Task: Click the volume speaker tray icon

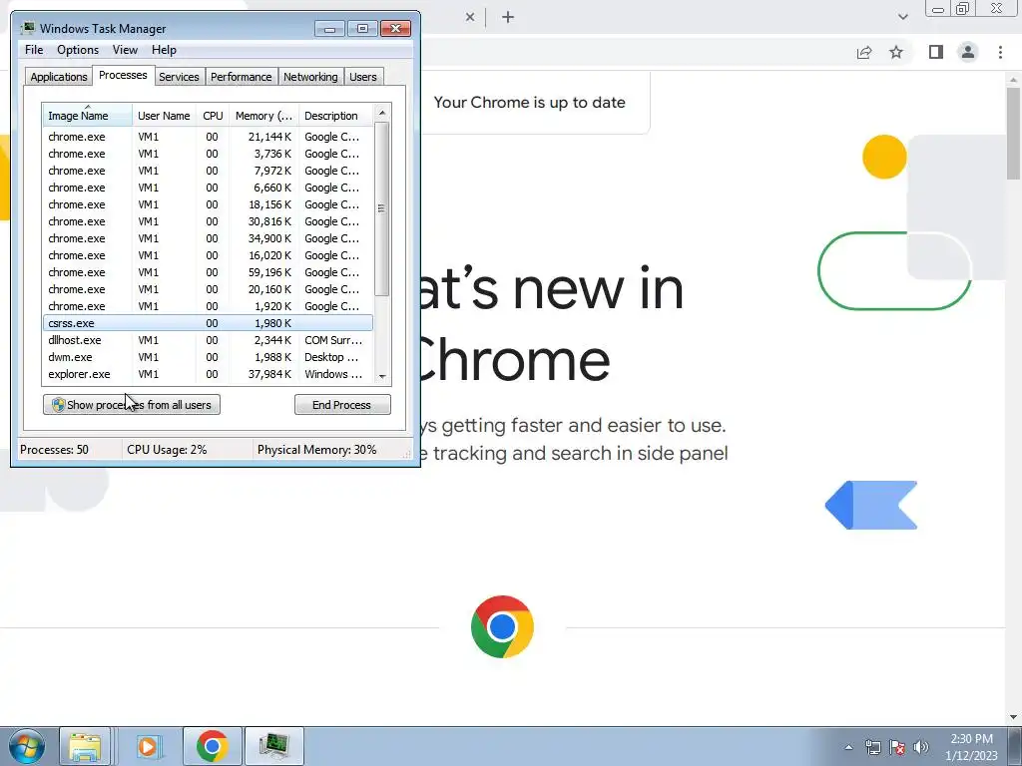Action: point(921,747)
